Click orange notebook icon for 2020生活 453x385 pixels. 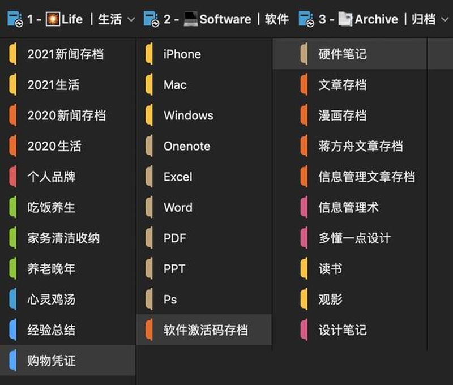pos(12,146)
